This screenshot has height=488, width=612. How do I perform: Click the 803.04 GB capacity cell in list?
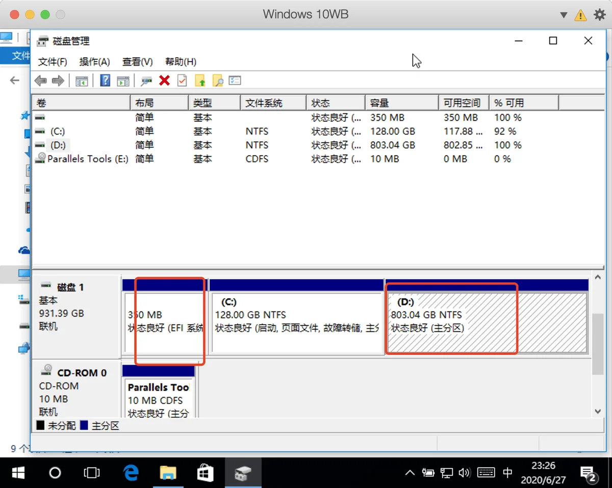[393, 145]
